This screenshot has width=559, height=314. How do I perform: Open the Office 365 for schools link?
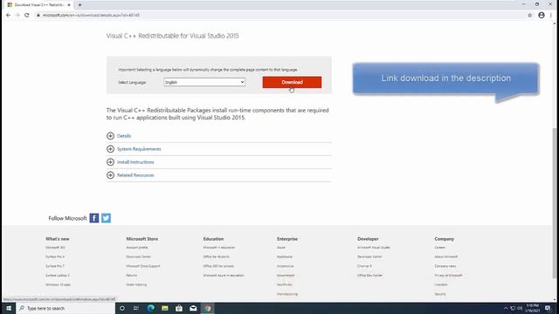[x=218, y=266]
